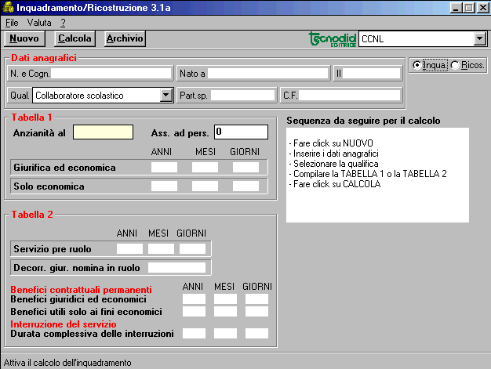Open the File menu

pos(12,23)
